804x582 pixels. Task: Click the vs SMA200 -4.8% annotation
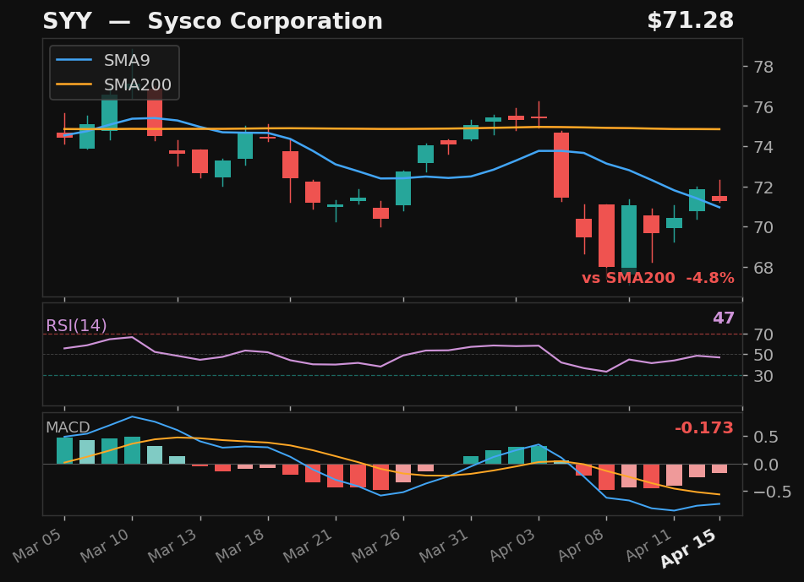(658, 278)
